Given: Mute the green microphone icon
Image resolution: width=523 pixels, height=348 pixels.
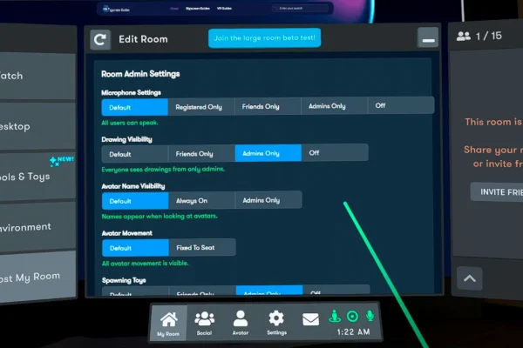Looking at the screenshot, I should pos(370,317).
